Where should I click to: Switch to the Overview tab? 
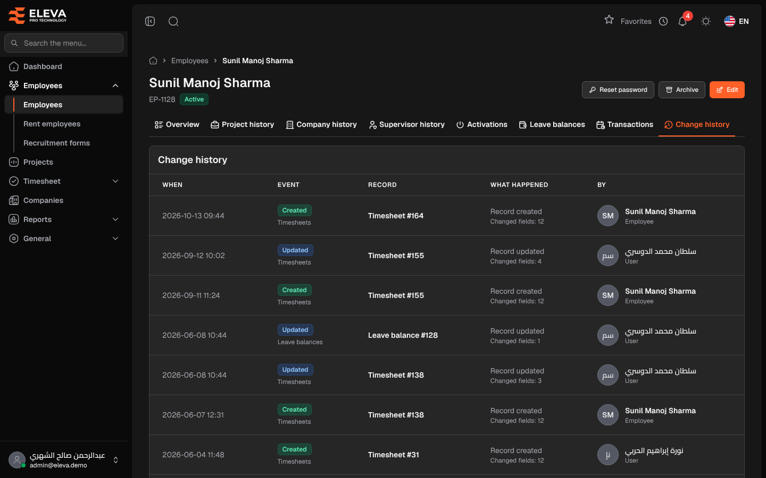[x=177, y=124]
